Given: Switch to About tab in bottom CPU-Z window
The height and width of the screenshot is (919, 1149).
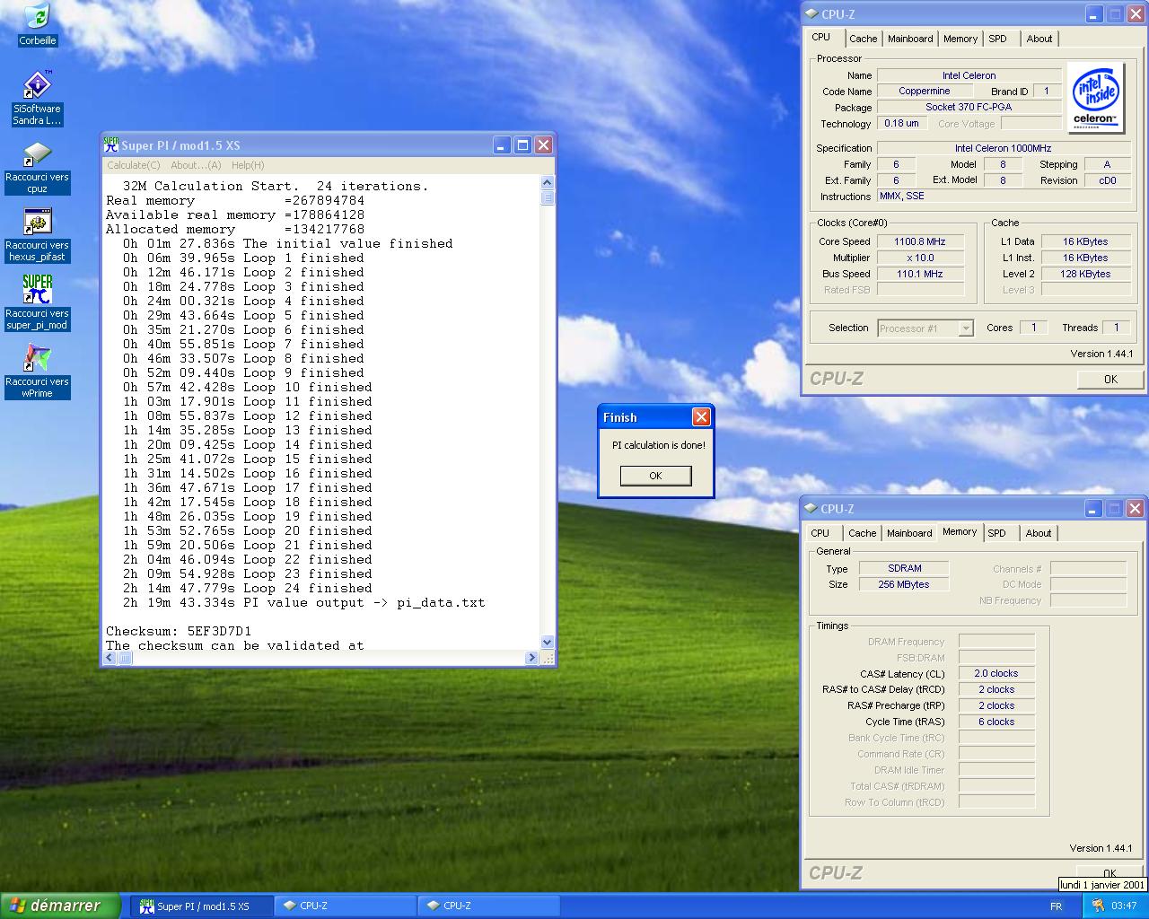Looking at the screenshot, I should point(1039,533).
